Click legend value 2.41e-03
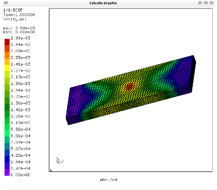Viewport: 217px width, 190px height. pos(20,64)
